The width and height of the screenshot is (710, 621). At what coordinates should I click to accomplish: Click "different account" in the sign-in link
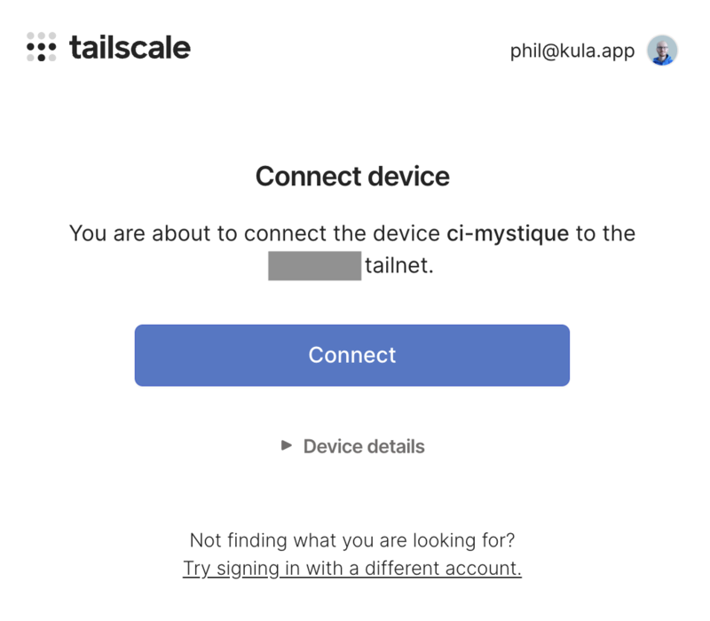[451, 568]
